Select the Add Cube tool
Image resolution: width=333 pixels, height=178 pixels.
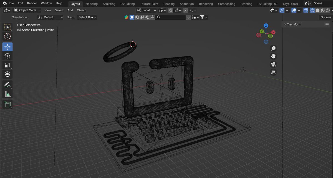coord(7,104)
